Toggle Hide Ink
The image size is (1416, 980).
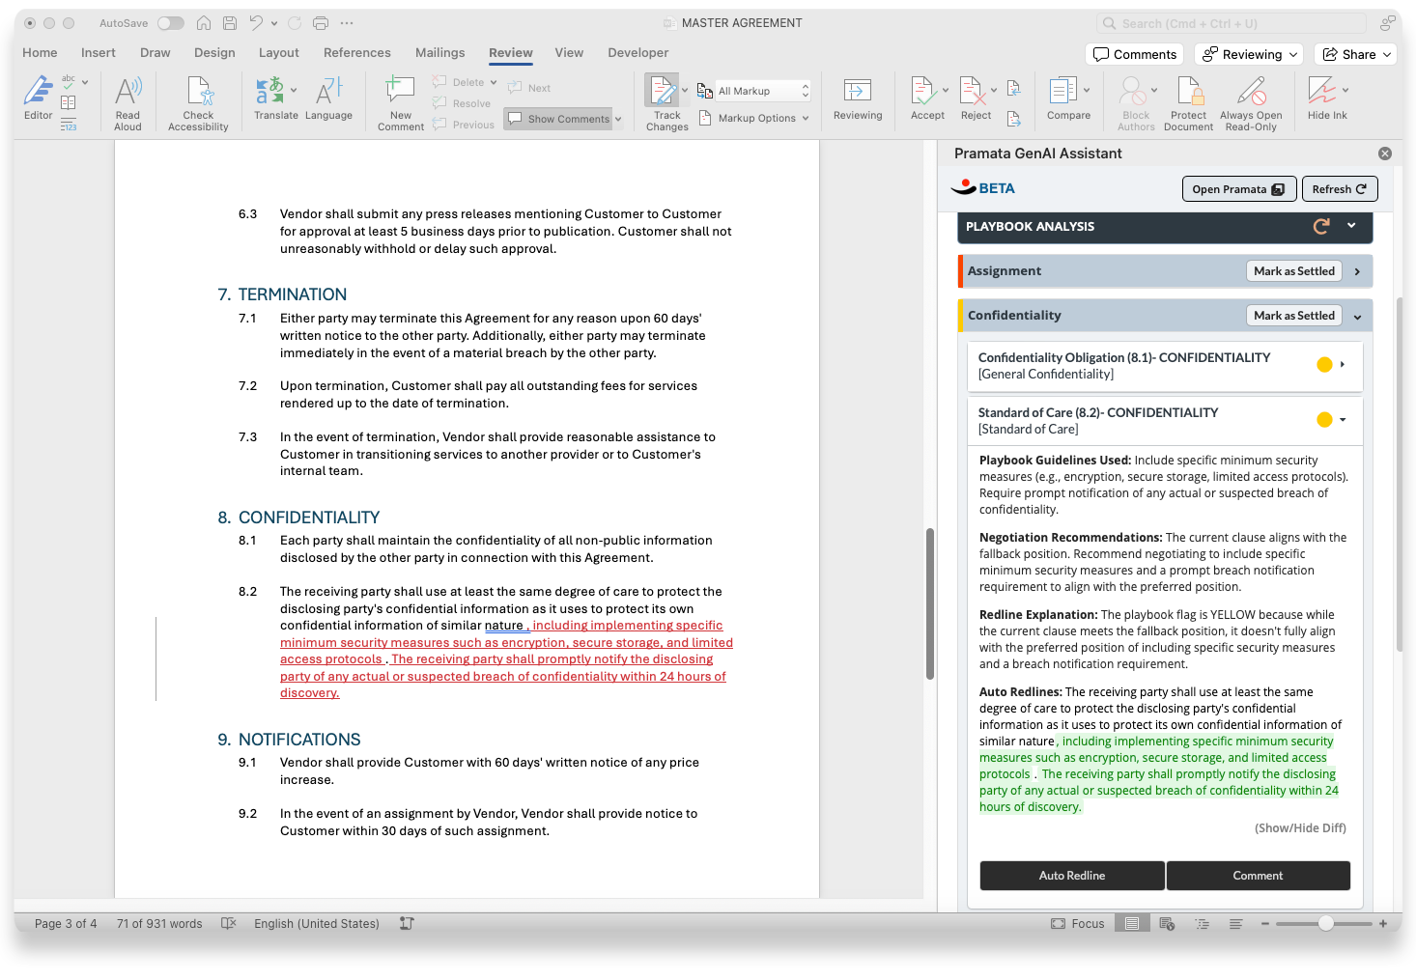tap(1327, 98)
